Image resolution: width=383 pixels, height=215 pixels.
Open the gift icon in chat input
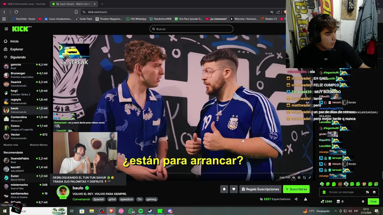(324, 192)
